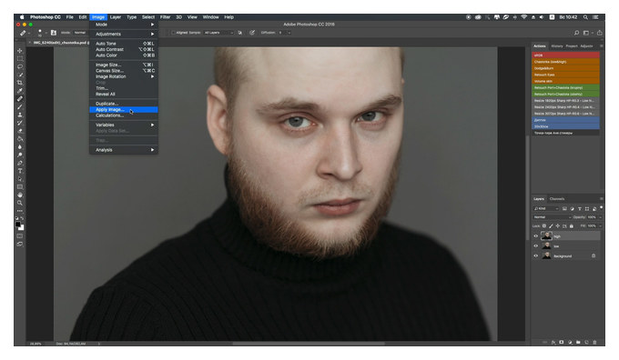619x360 pixels.
Task: Select the Lasso tool
Action: 20,66
